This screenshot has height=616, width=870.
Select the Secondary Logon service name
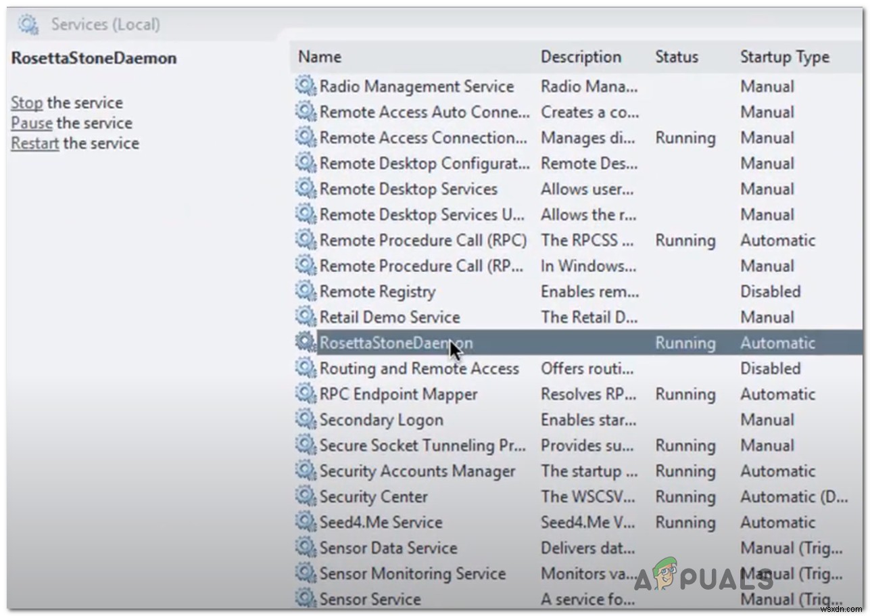coord(381,420)
